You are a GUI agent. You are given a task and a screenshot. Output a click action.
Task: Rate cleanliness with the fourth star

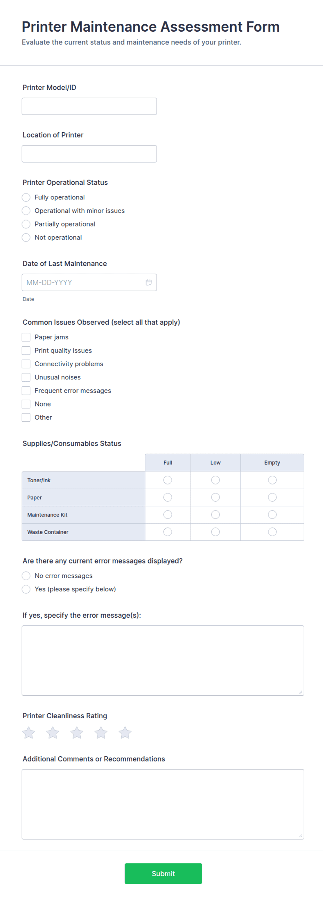coord(101,733)
